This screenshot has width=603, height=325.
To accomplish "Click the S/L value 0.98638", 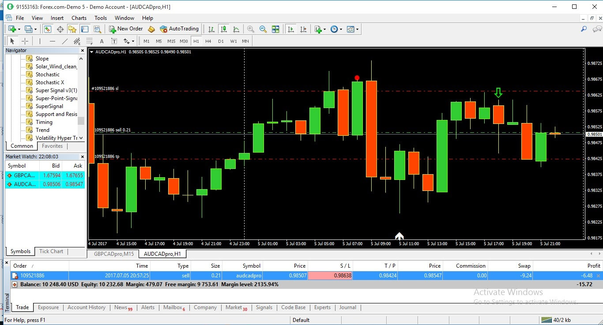I will tap(330, 276).
